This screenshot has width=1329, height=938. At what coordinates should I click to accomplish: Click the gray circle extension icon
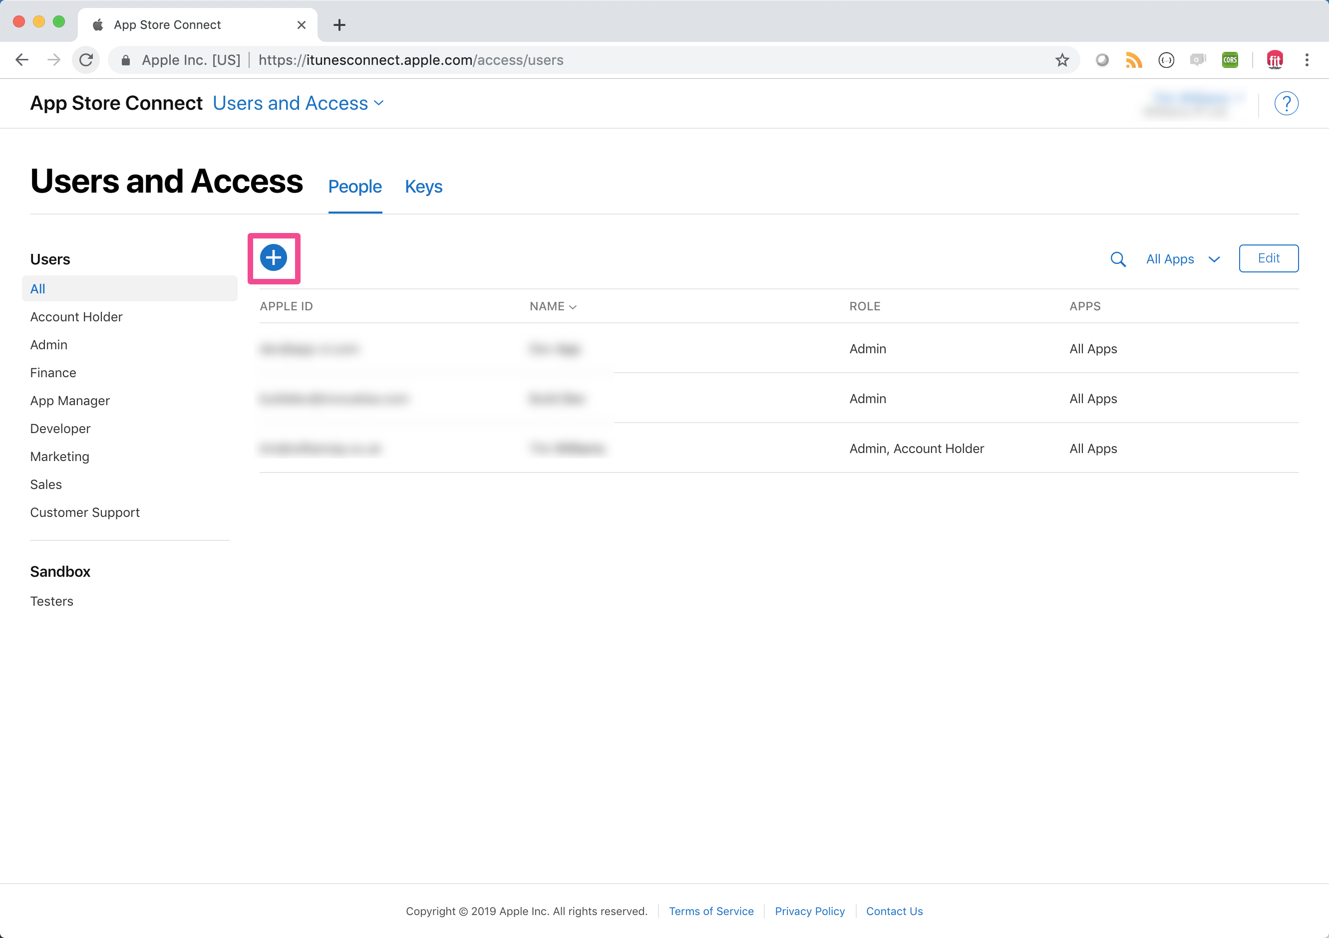click(x=1101, y=59)
